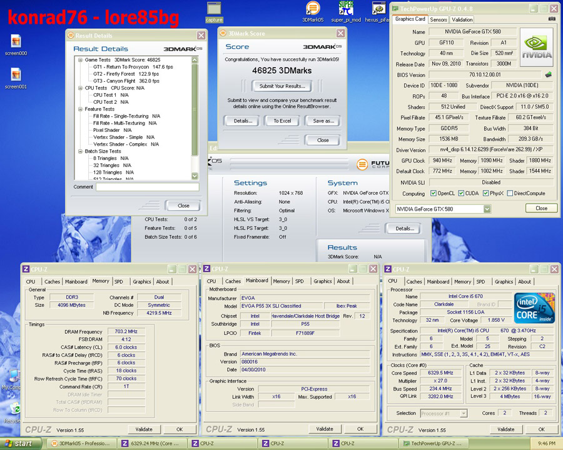This screenshot has width=563, height=450.
Task: Click the Windows Start button
Action: 21,444
